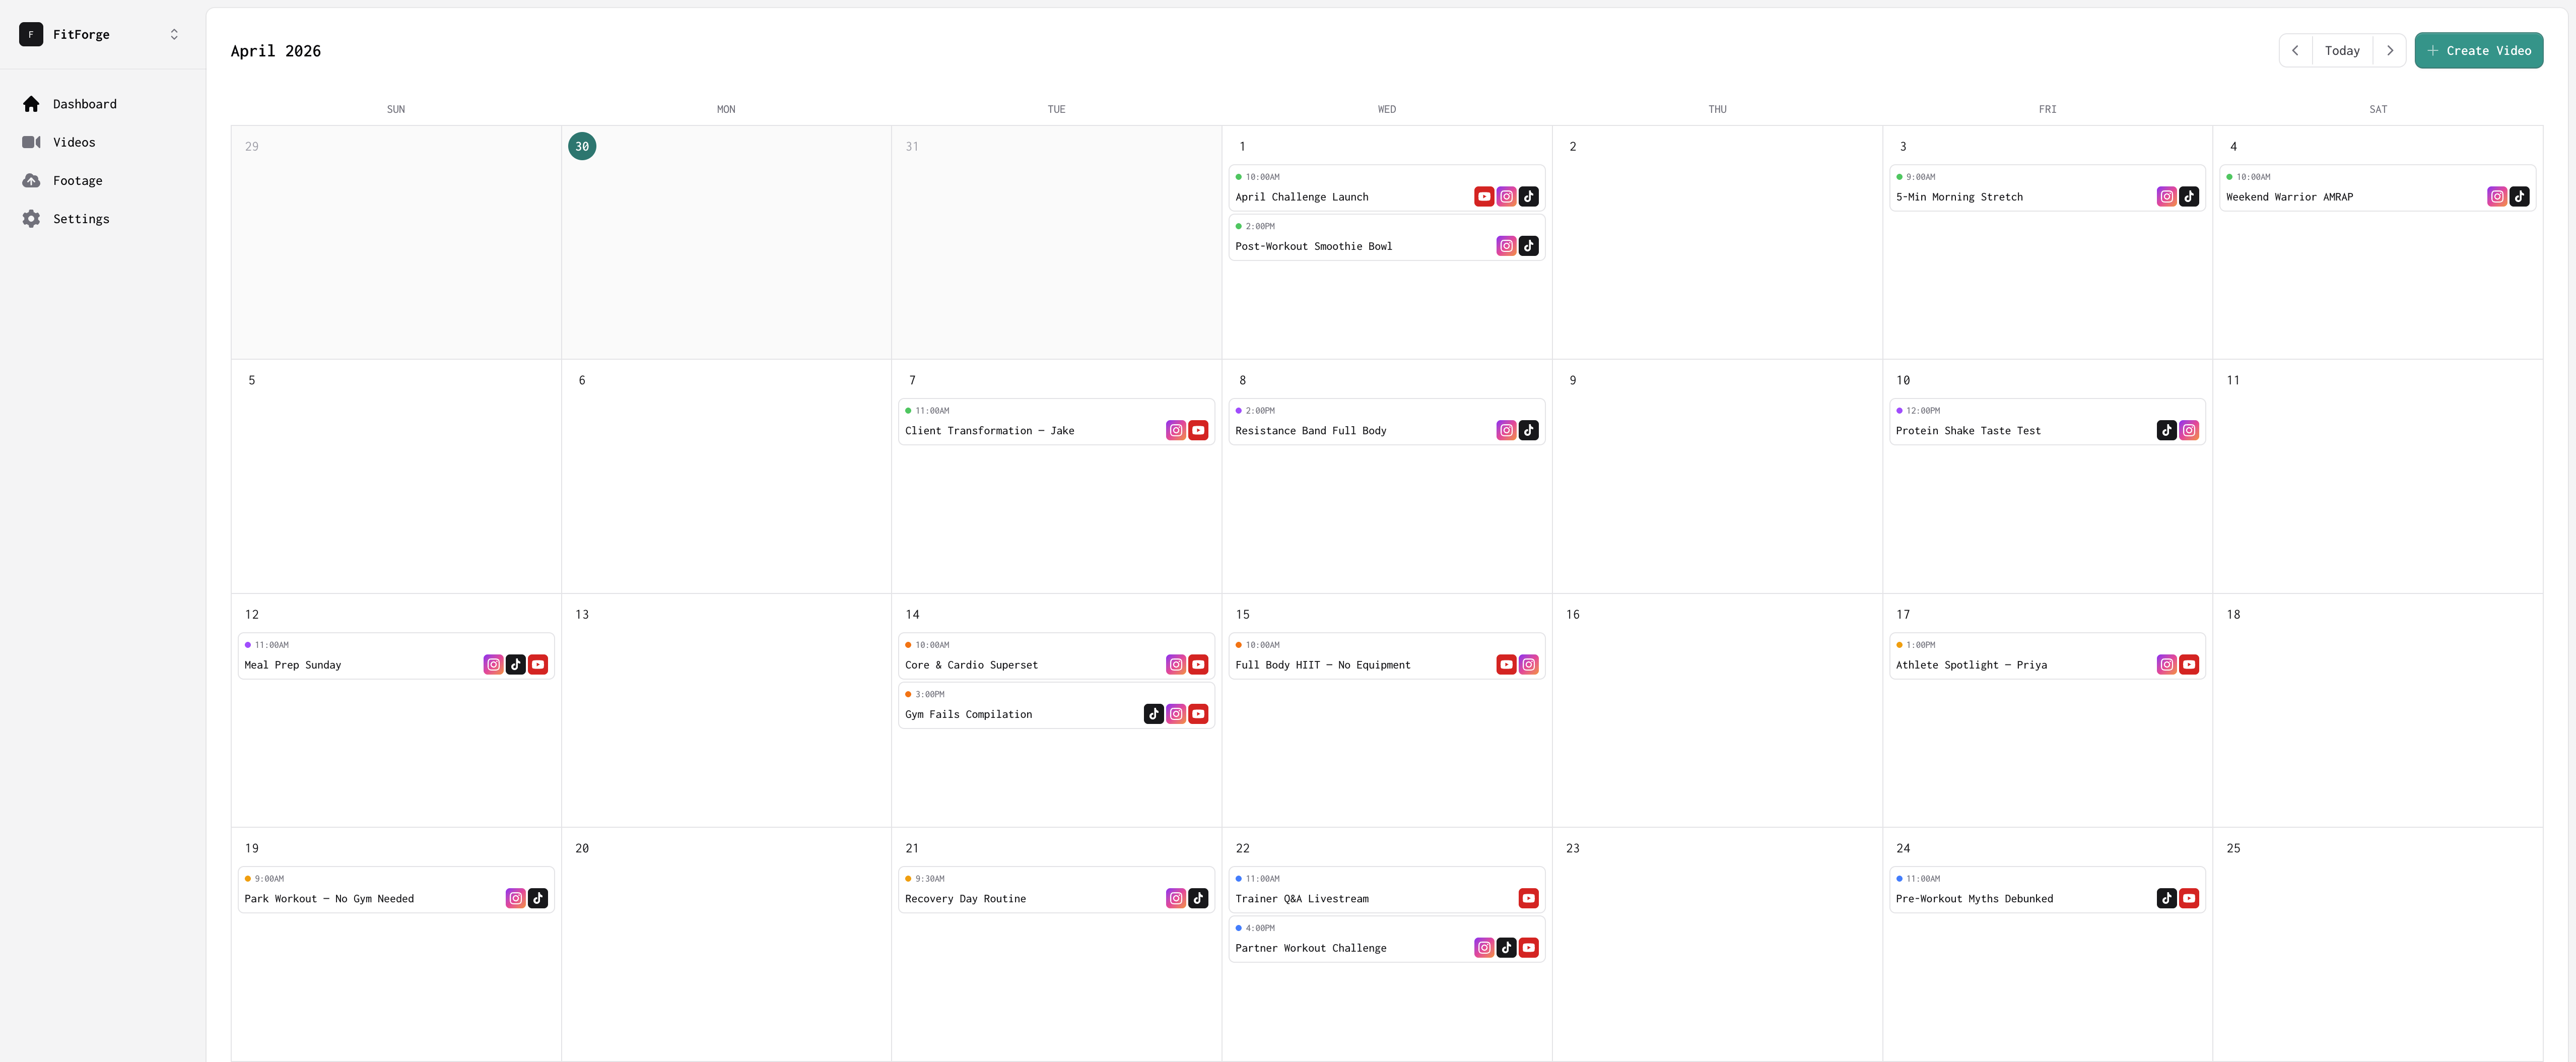Click the Create Video button
This screenshot has width=2576, height=1062.
pos(2479,50)
